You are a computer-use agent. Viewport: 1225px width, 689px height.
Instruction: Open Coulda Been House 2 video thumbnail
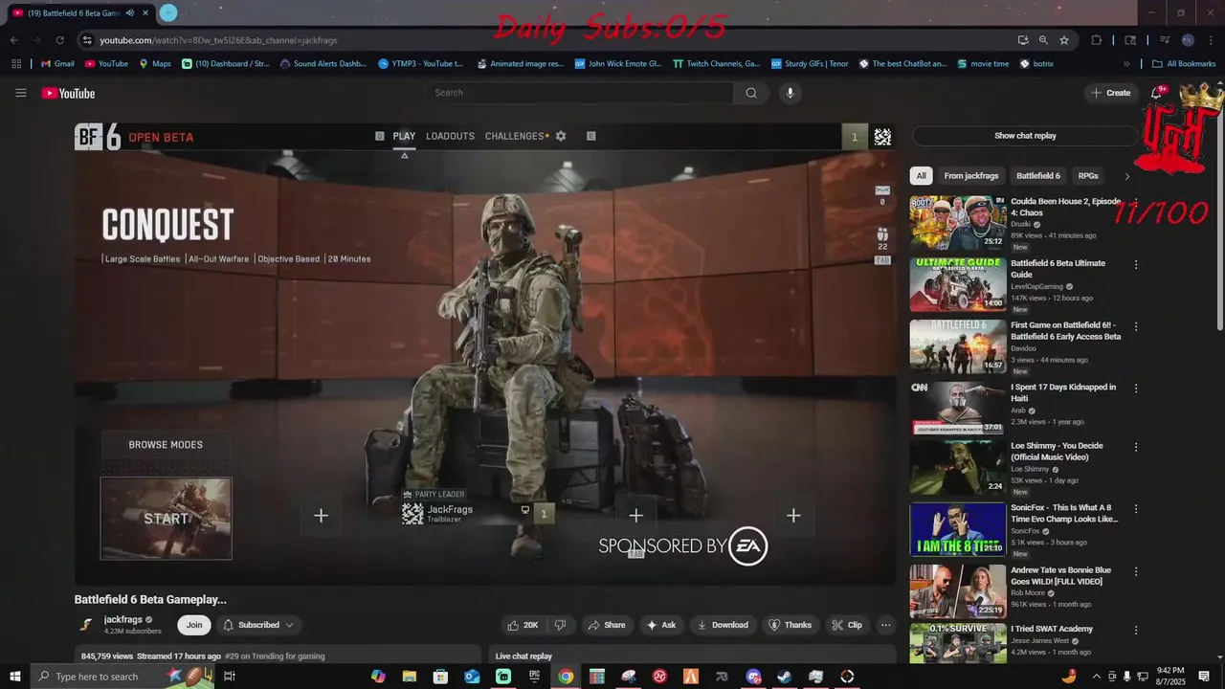pos(958,222)
